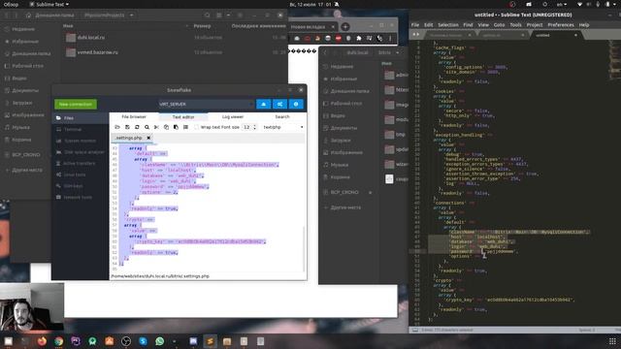Open Firefox from the dock
Screen dimensions: 621x349
pyautogui.click(x=42, y=341)
